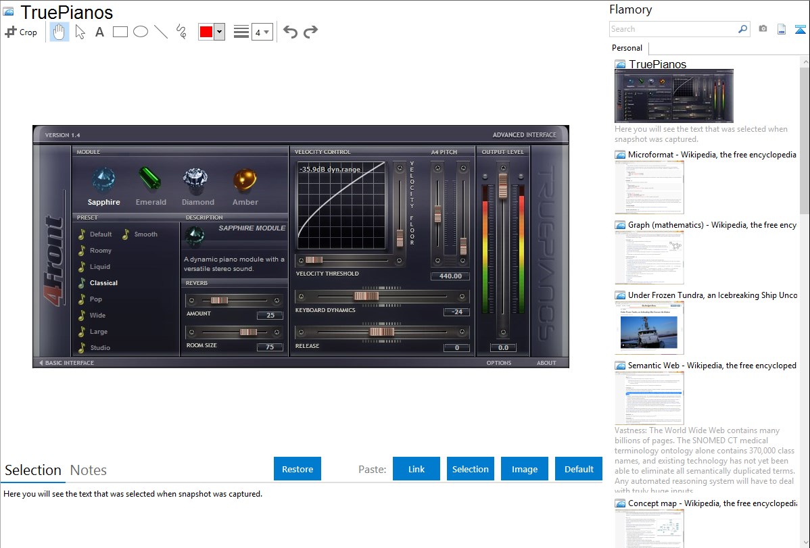
Task: Paste as Link
Action: click(416, 469)
